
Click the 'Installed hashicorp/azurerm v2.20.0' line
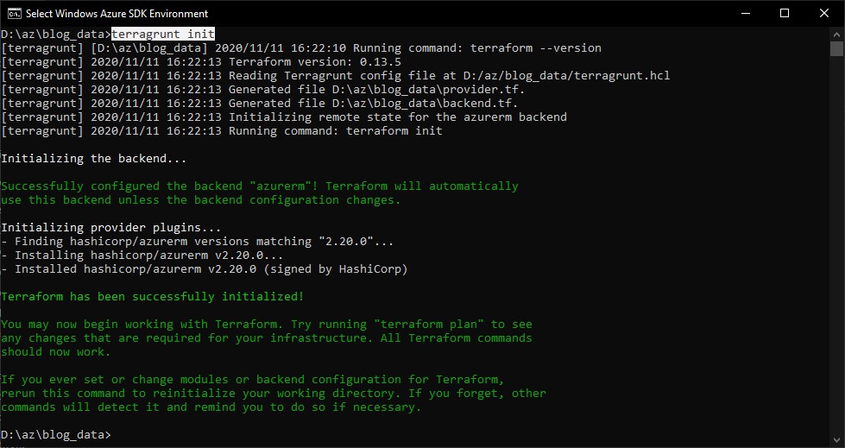pos(205,269)
